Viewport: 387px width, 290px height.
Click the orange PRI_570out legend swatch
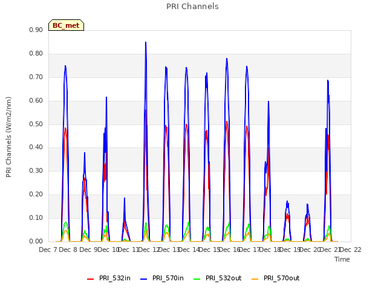click(255, 279)
